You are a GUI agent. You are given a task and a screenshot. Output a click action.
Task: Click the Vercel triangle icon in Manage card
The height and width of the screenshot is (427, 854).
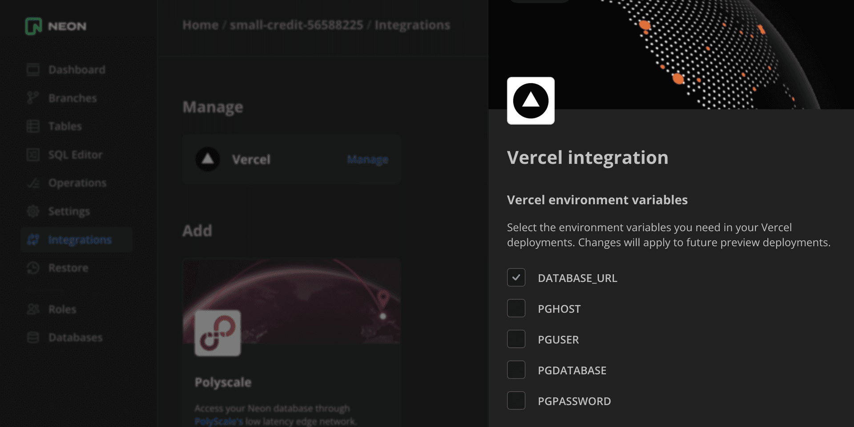pyautogui.click(x=208, y=159)
